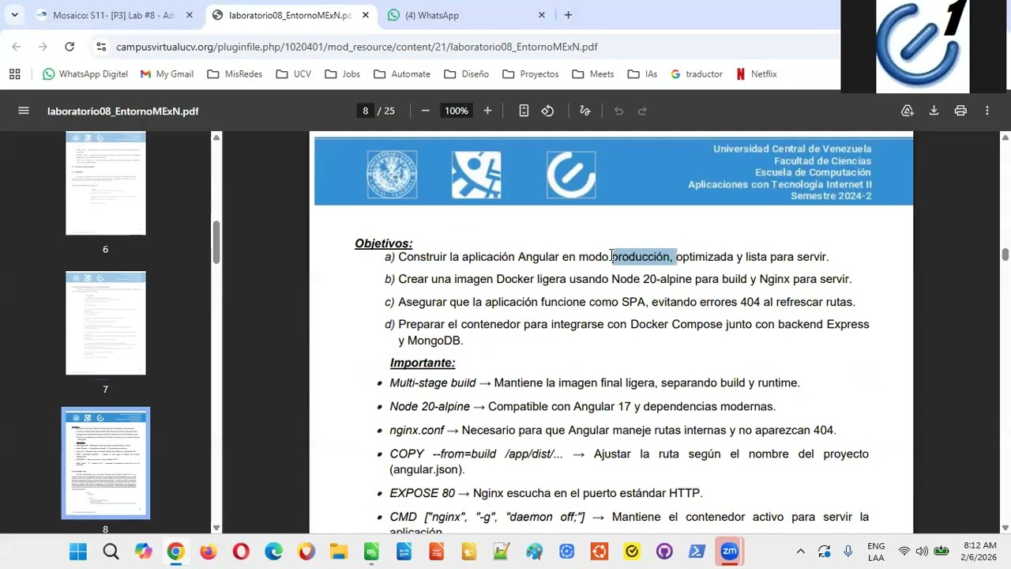Switch to the (4) WhatsApp tab
Screen dimensions: 1011x569
click(466, 15)
